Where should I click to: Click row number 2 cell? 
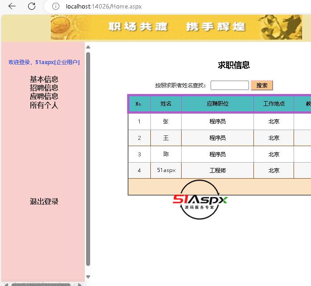(139, 138)
